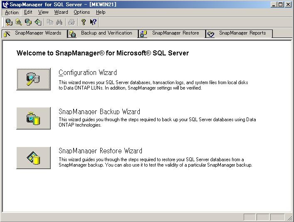Click the SnapManager Backup Wizard heading text
Viewport: 294px width, 222px height.
(x=99, y=112)
